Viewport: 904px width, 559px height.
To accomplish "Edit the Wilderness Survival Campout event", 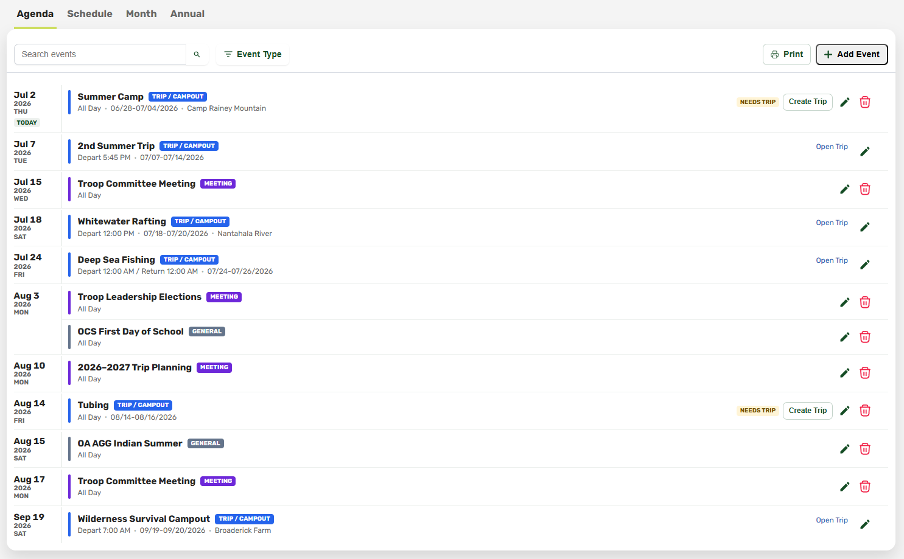I will pyautogui.click(x=864, y=524).
